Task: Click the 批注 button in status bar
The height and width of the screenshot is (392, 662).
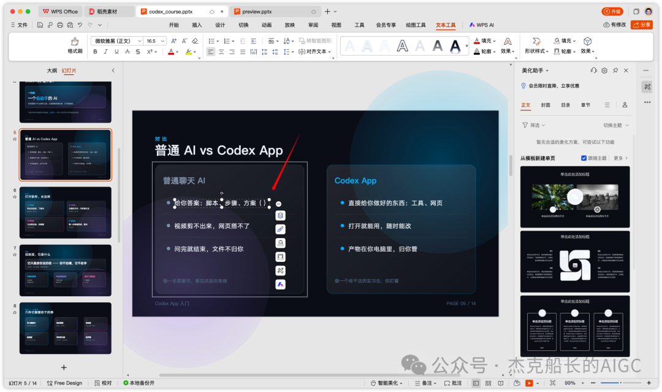Action: pos(453,383)
